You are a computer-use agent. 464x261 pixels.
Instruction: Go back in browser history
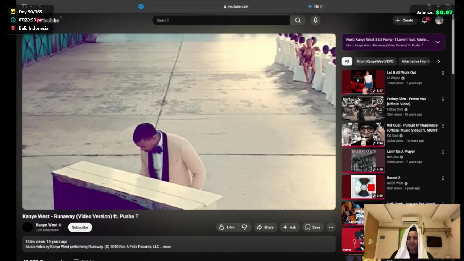pyautogui.click(x=40, y=6)
